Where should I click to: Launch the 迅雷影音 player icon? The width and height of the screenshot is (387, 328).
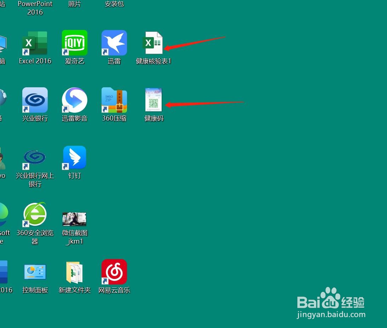[x=75, y=100]
